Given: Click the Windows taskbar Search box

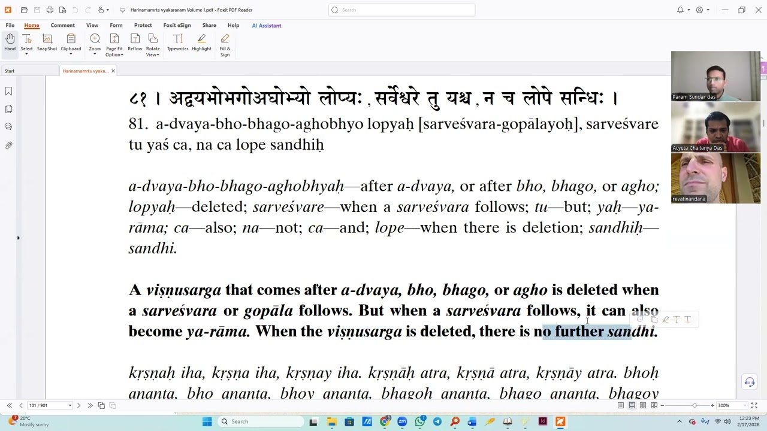Looking at the screenshot, I should pos(260,421).
